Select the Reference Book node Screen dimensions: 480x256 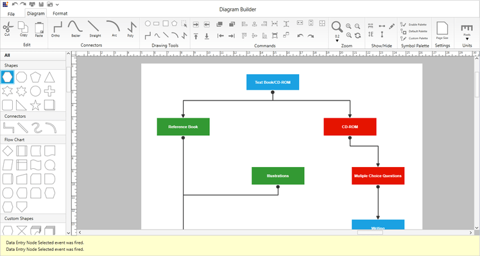[184, 127]
